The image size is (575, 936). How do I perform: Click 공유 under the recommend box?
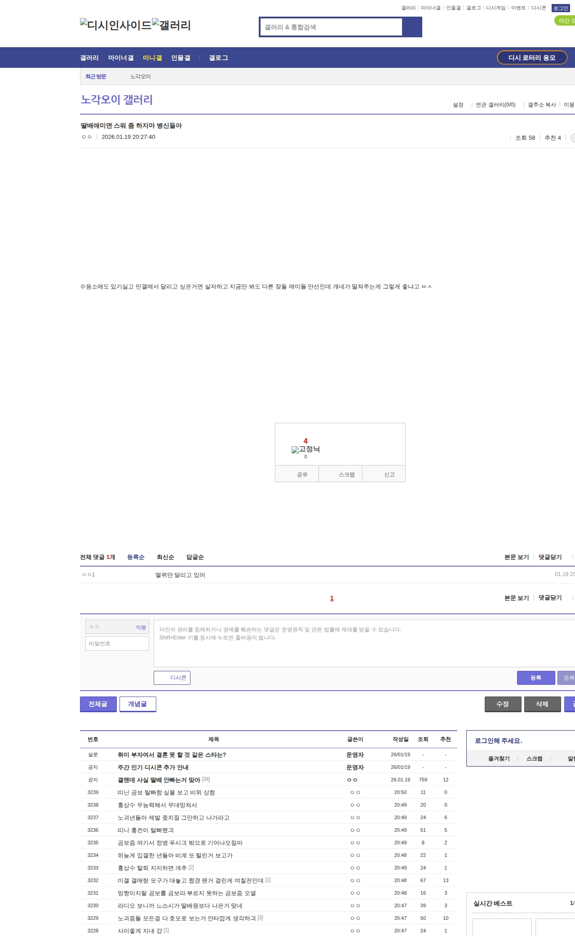click(297, 474)
